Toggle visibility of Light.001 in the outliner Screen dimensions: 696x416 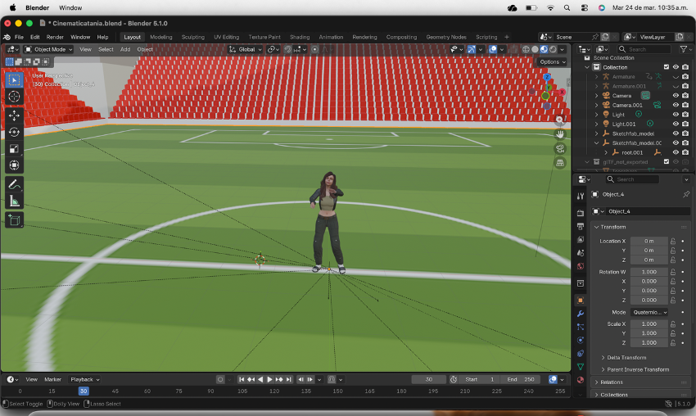click(x=676, y=124)
